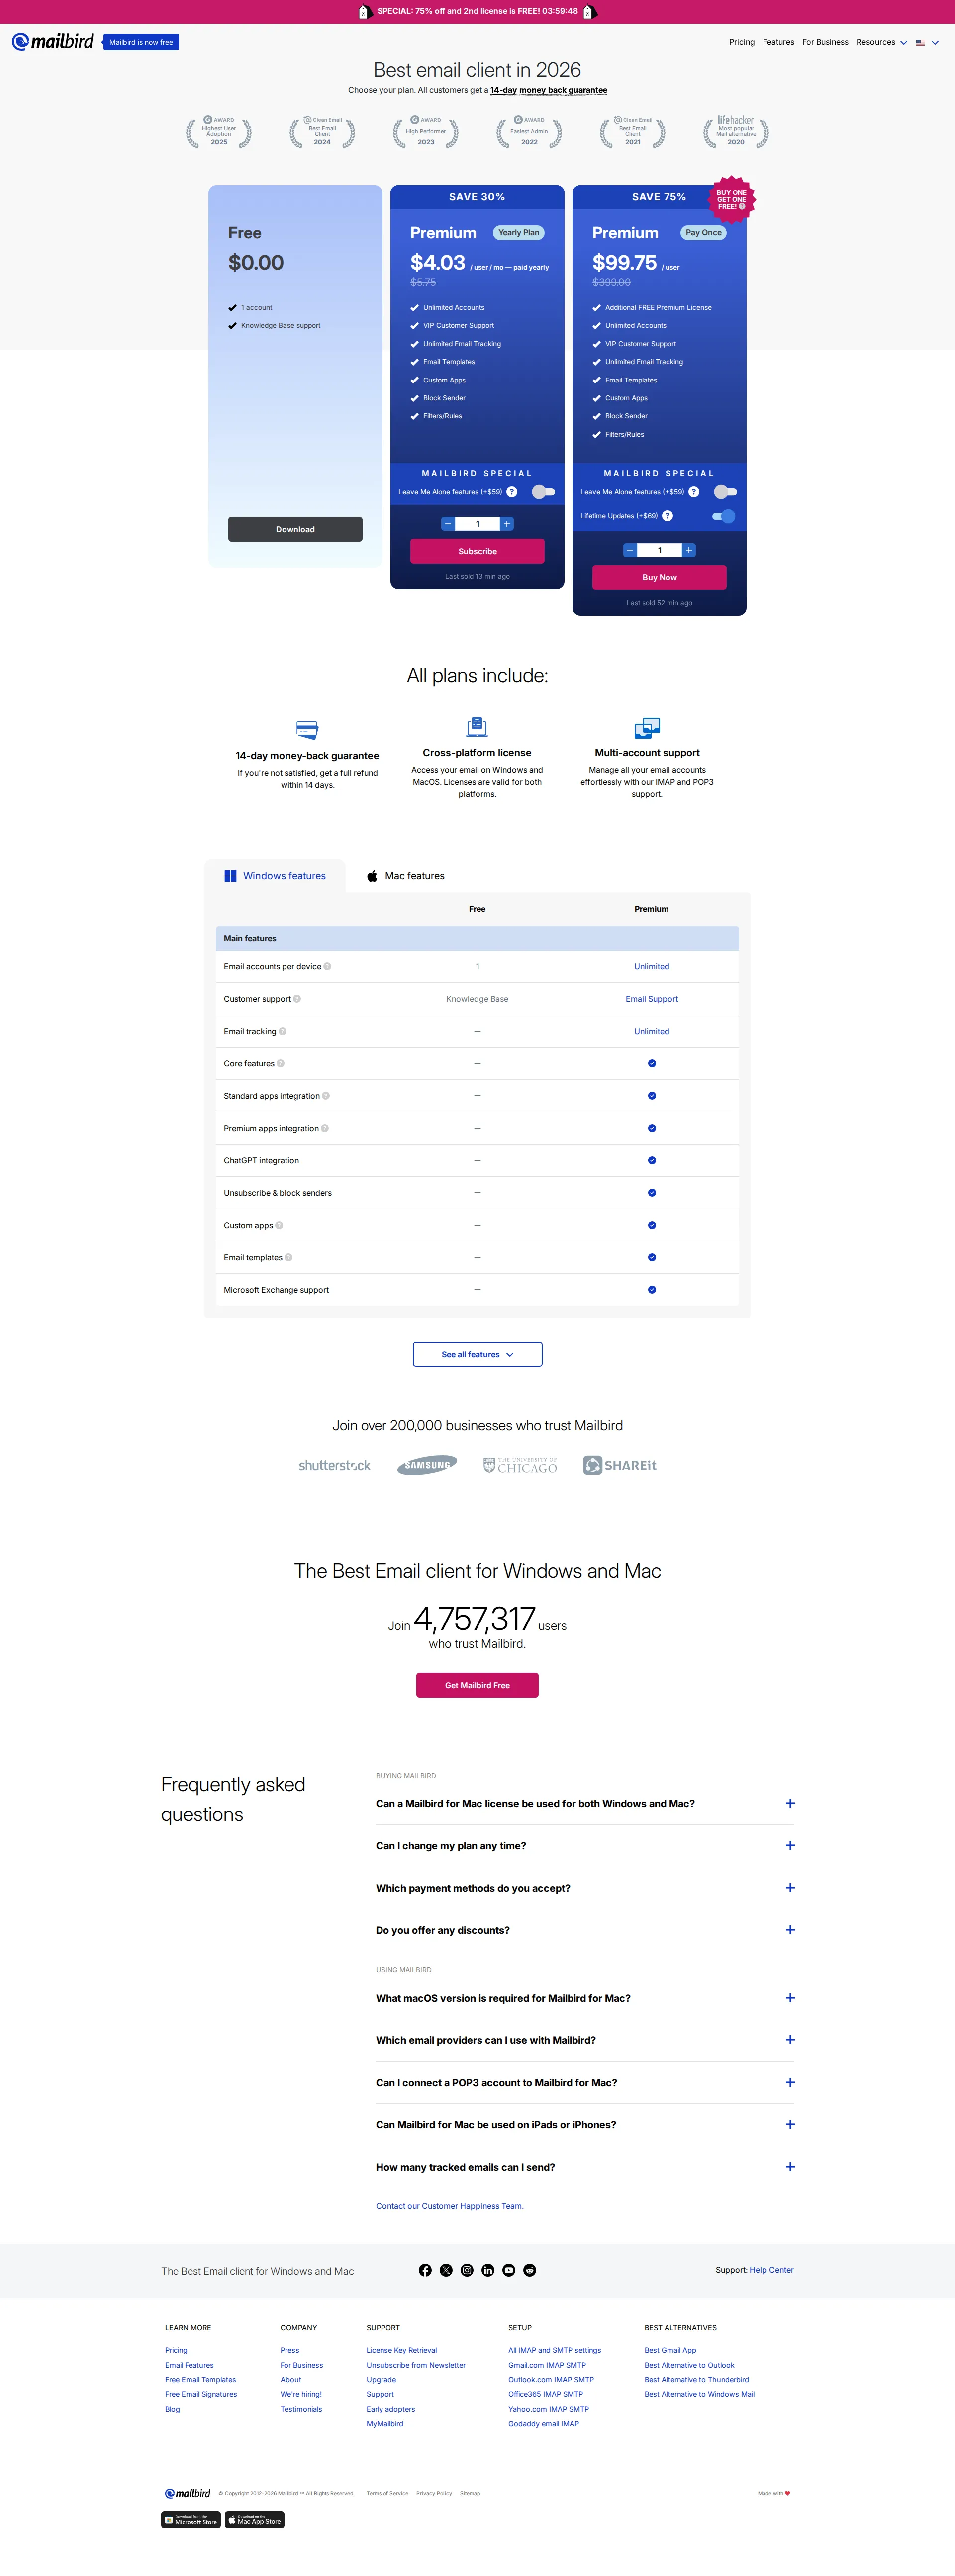Expand the See all features section
The image size is (955, 2576).
(477, 1354)
